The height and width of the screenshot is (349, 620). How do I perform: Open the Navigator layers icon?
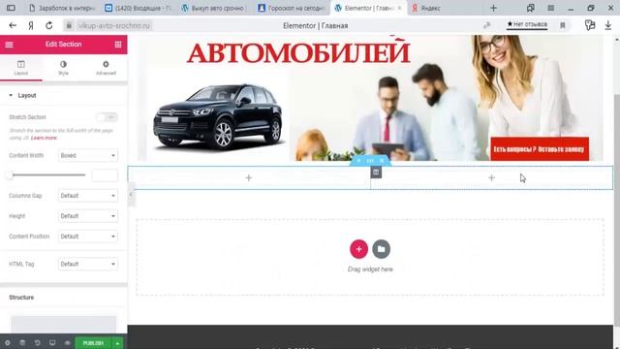tap(22, 343)
